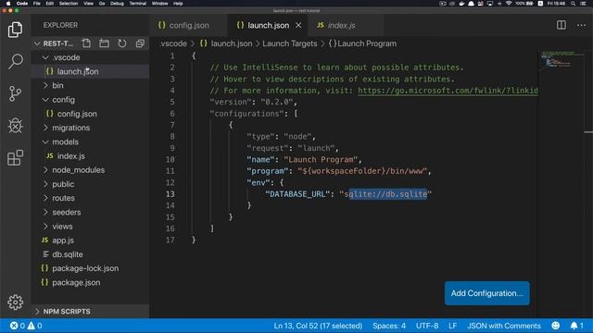Open the Debug menu
Screen dimensions: 593x333
[x=117, y=4]
